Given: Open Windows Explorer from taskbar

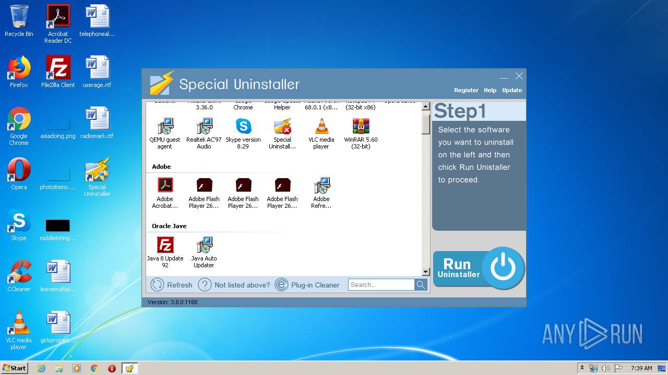Looking at the screenshot, I should (59, 368).
